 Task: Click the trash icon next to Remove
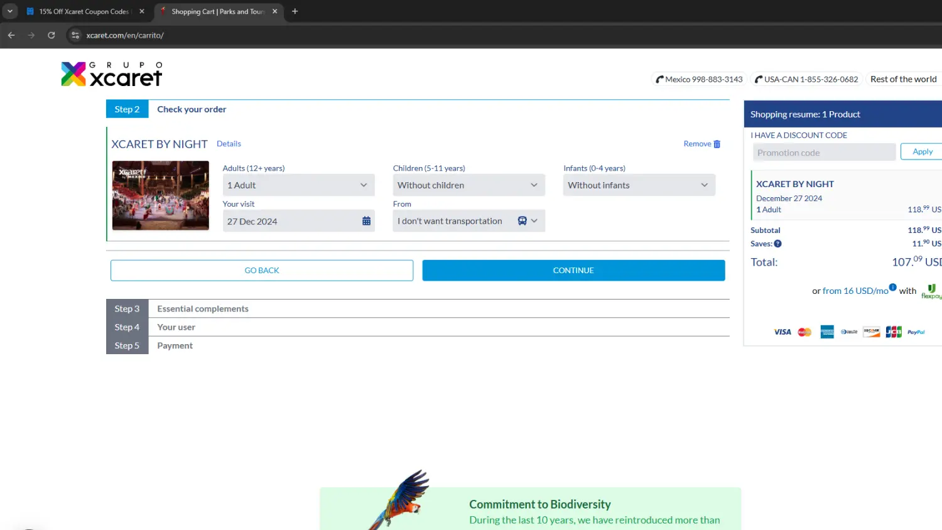tap(717, 144)
